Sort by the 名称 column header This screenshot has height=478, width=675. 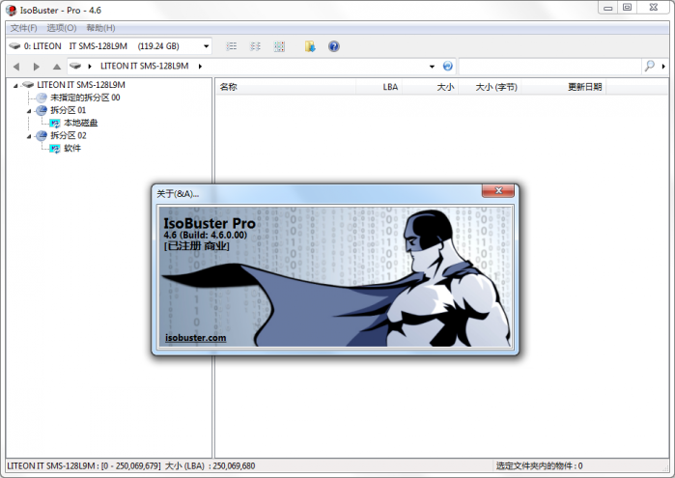pyautogui.click(x=286, y=87)
